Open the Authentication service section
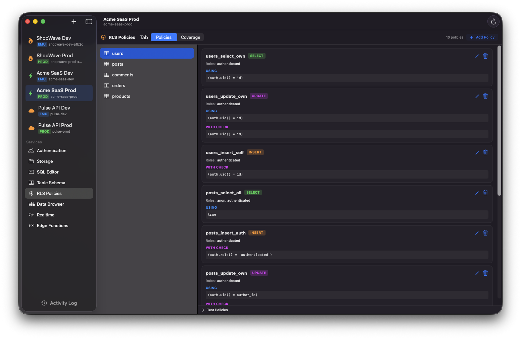Viewport: 521px width, 339px height. coord(51,150)
